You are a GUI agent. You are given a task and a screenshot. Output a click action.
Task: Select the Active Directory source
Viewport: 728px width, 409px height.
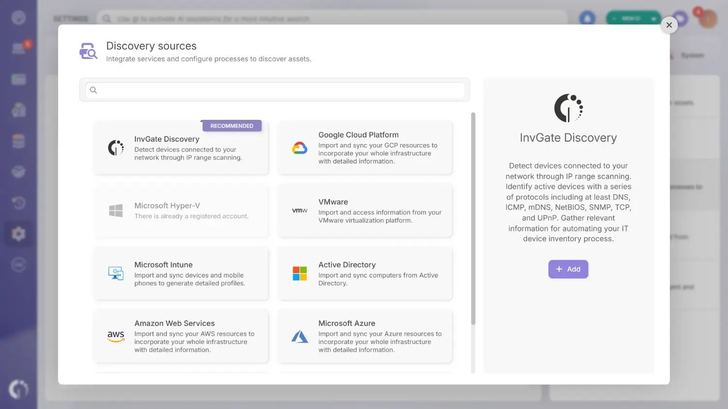pyautogui.click(x=364, y=273)
